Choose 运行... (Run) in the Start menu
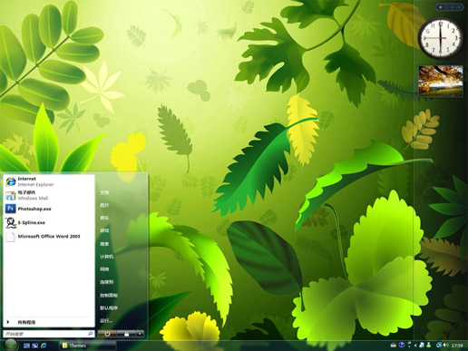Image resolution: width=468 pixels, height=351 pixels. point(106,321)
